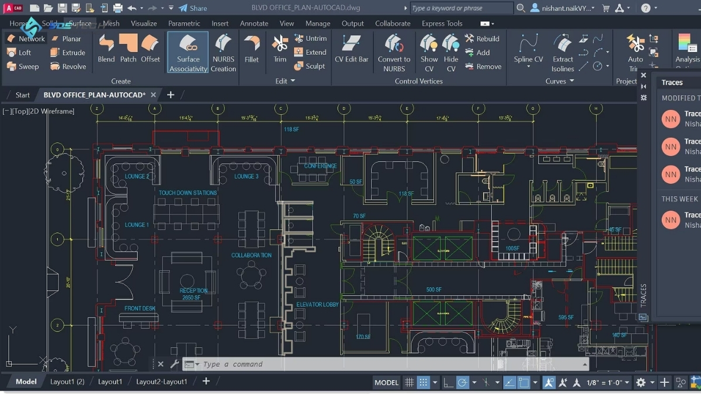This screenshot has width=701, height=394.
Task: Select the Loft tool
Action: tap(19, 53)
